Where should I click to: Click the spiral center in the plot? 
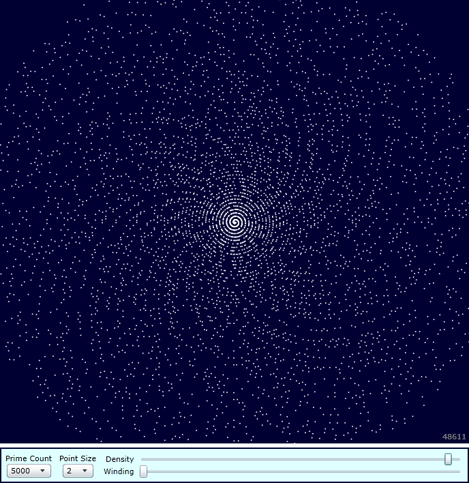(234, 222)
